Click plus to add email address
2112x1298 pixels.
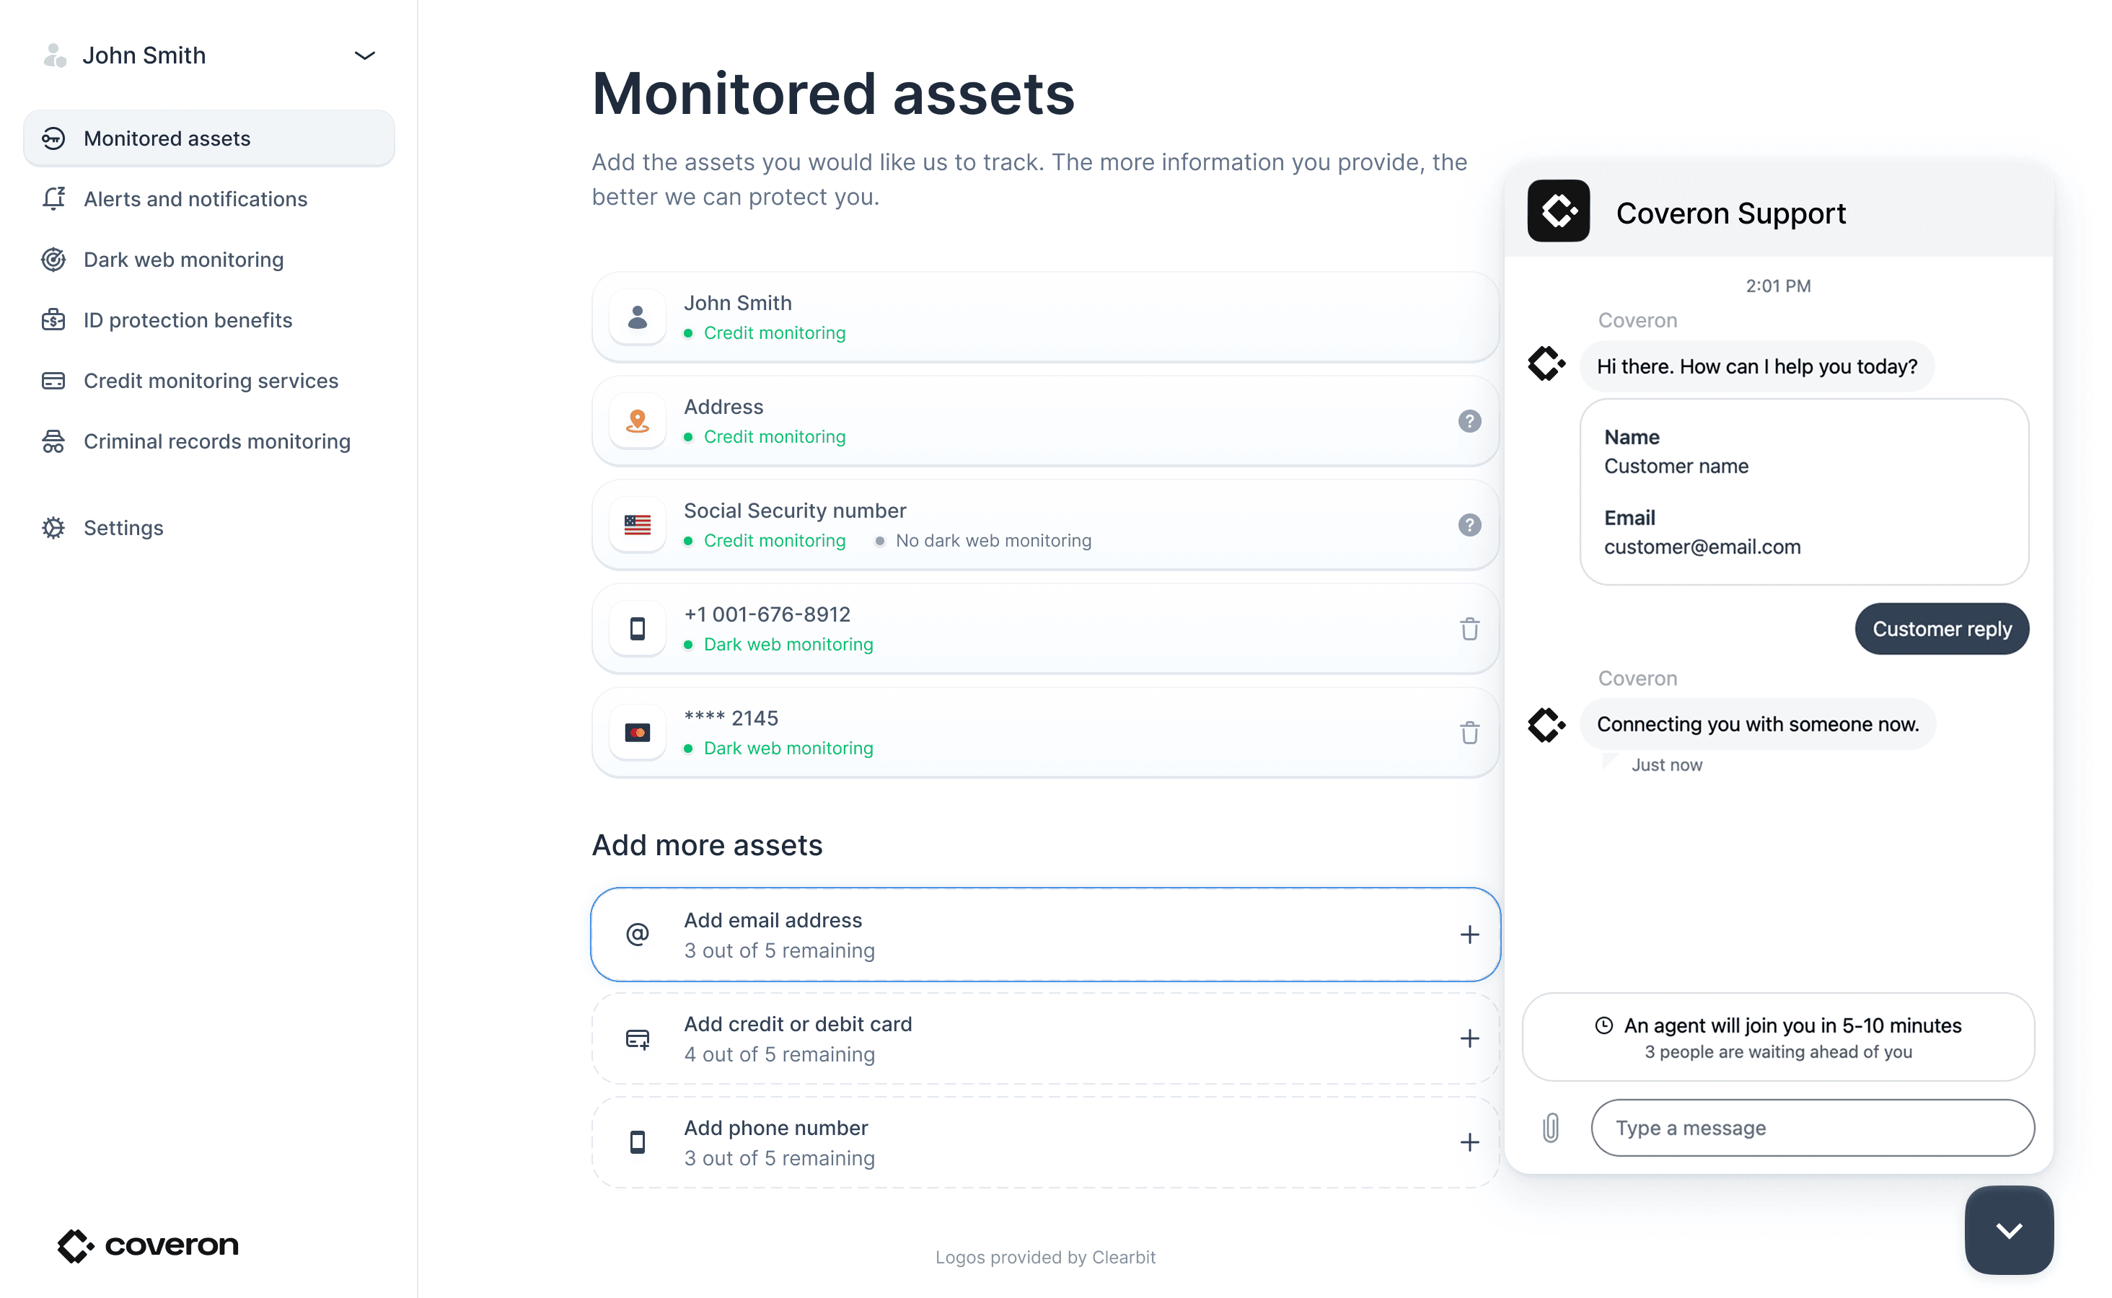point(1470,934)
